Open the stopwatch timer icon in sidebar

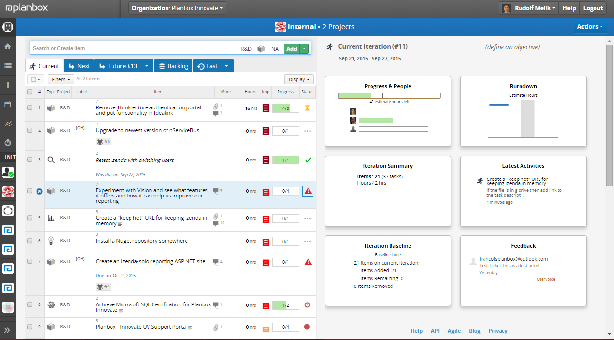tap(8, 143)
